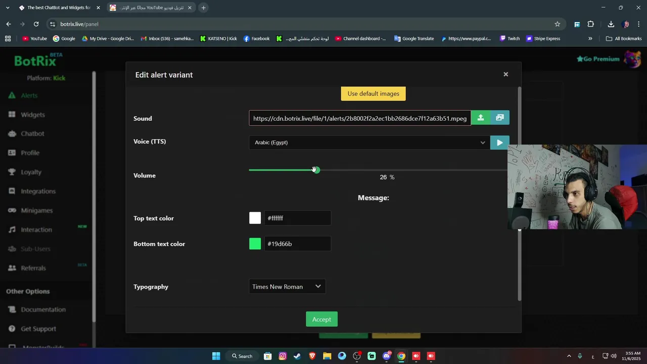Switch to the YouTube download browser tab

click(151, 8)
